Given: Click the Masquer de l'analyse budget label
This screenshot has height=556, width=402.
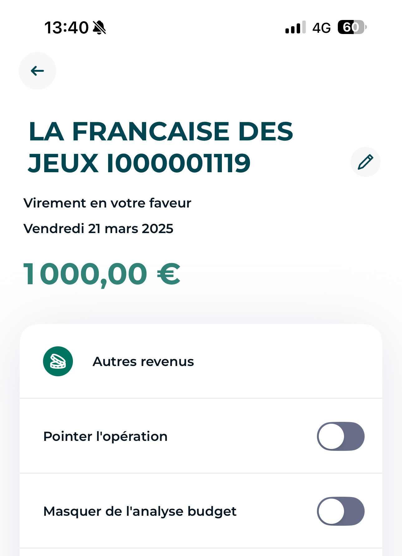Looking at the screenshot, I should click(x=140, y=511).
